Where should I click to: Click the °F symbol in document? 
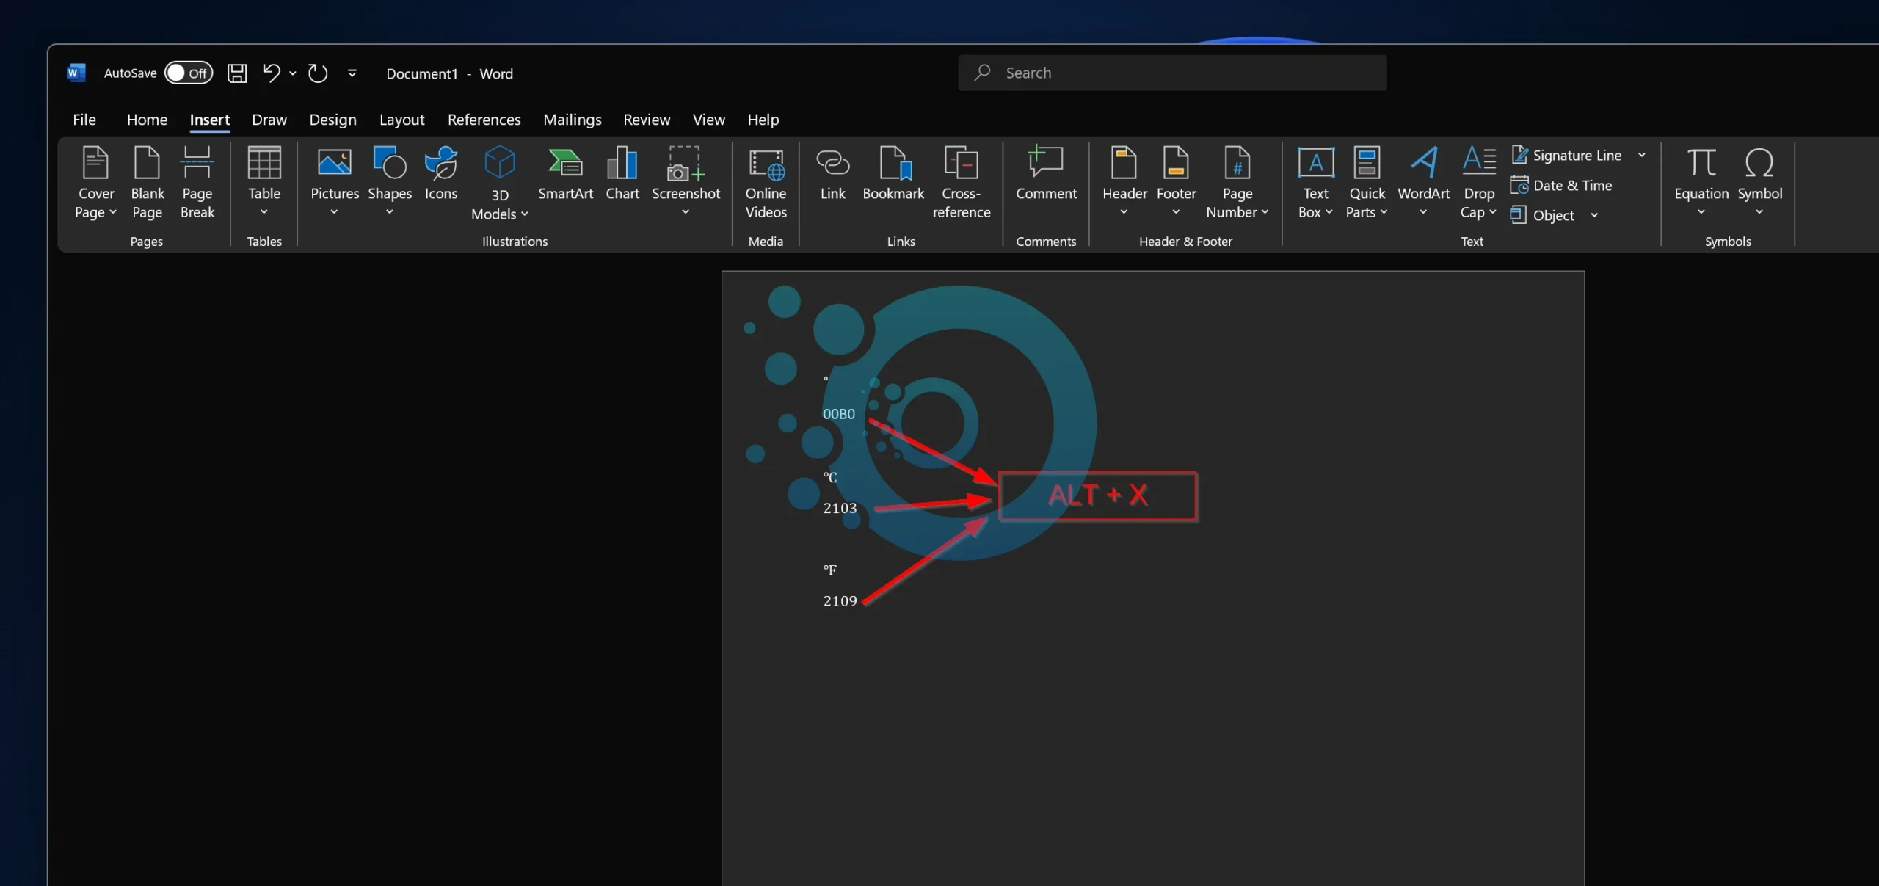click(x=829, y=570)
